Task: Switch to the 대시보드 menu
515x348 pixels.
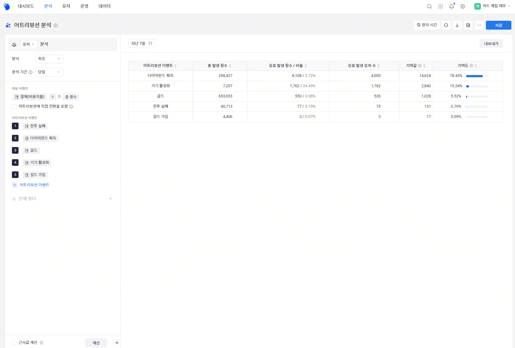Action: coord(26,6)
